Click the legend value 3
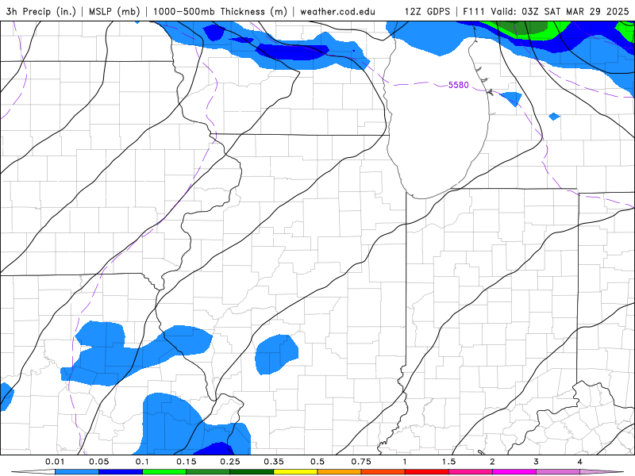Viewport: 635px width, 476px height. pyautogui.click(x=537, y=462)
